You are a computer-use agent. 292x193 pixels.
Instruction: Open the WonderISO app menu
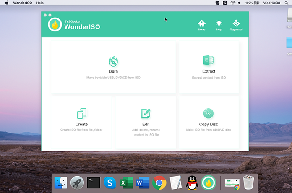23,3
